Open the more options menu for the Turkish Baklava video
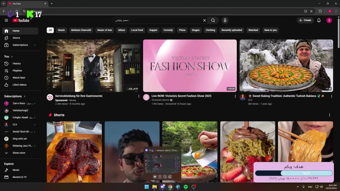 [331, 96]
